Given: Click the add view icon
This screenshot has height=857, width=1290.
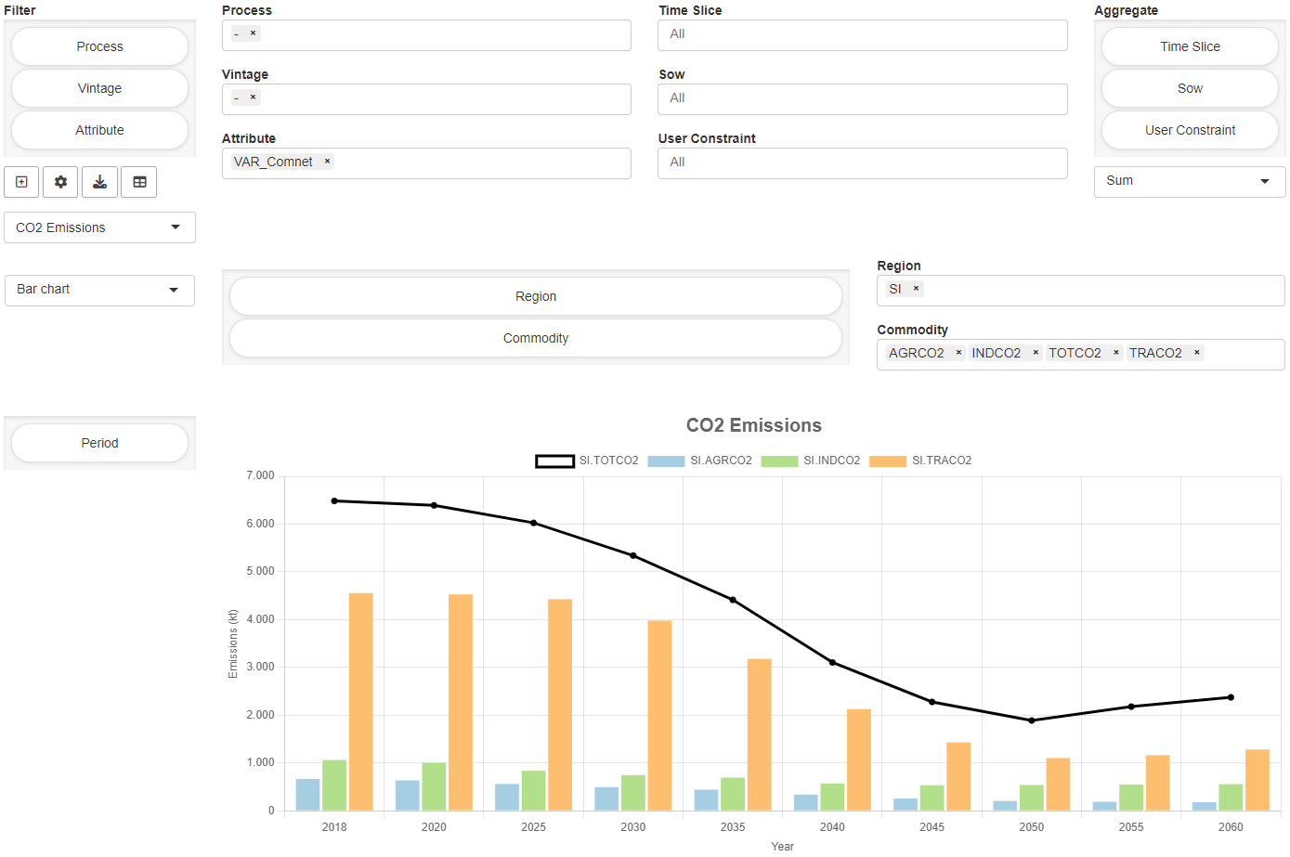Looking at the screenshot, I should point(20,182).
